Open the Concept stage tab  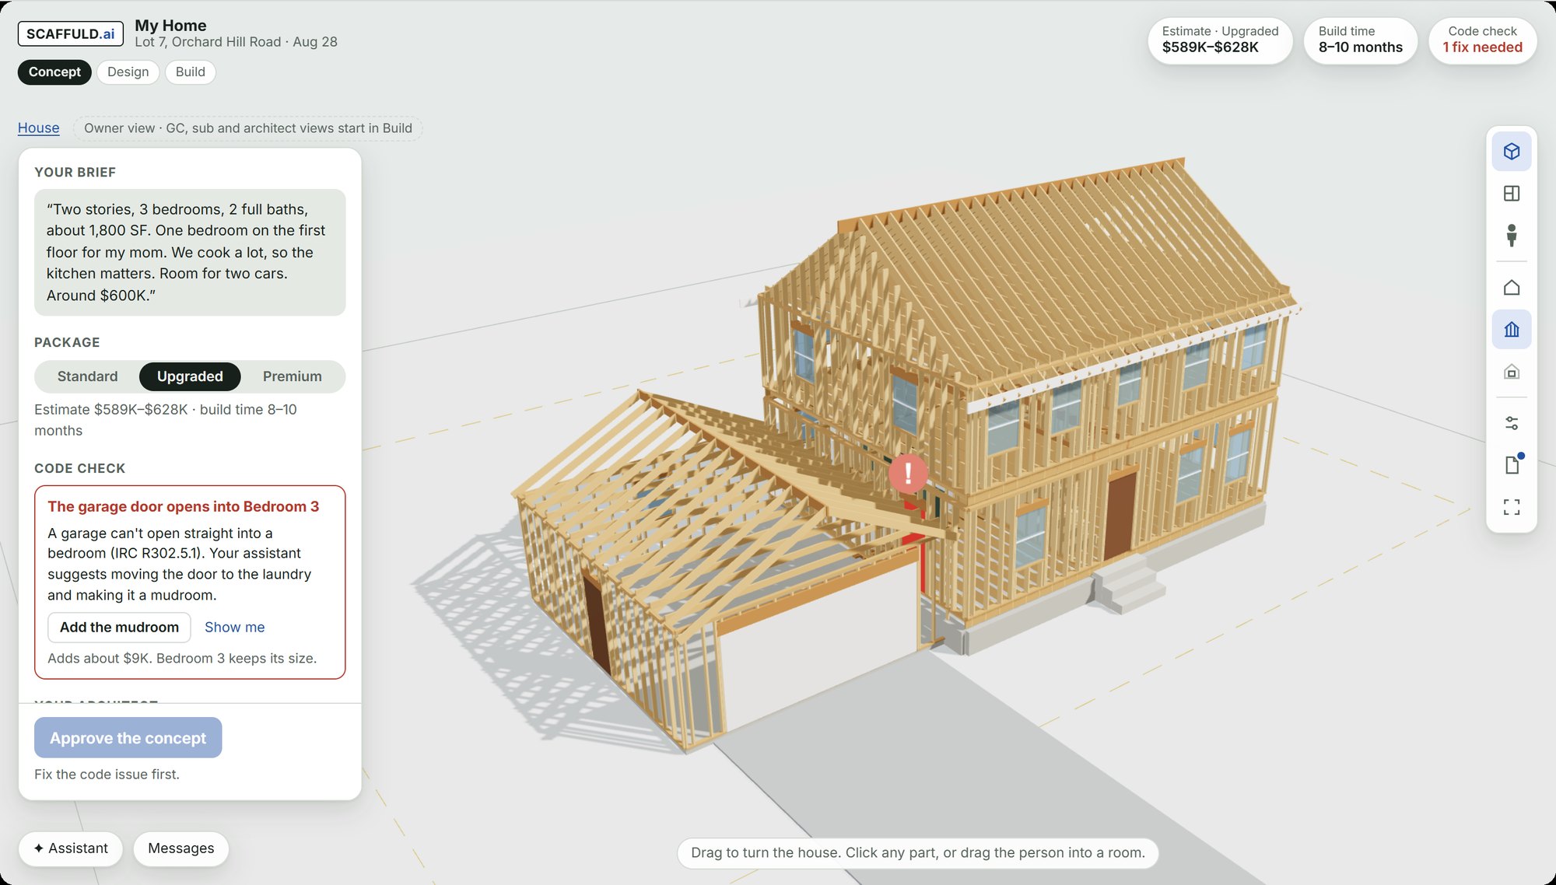[x=54, y=72]
